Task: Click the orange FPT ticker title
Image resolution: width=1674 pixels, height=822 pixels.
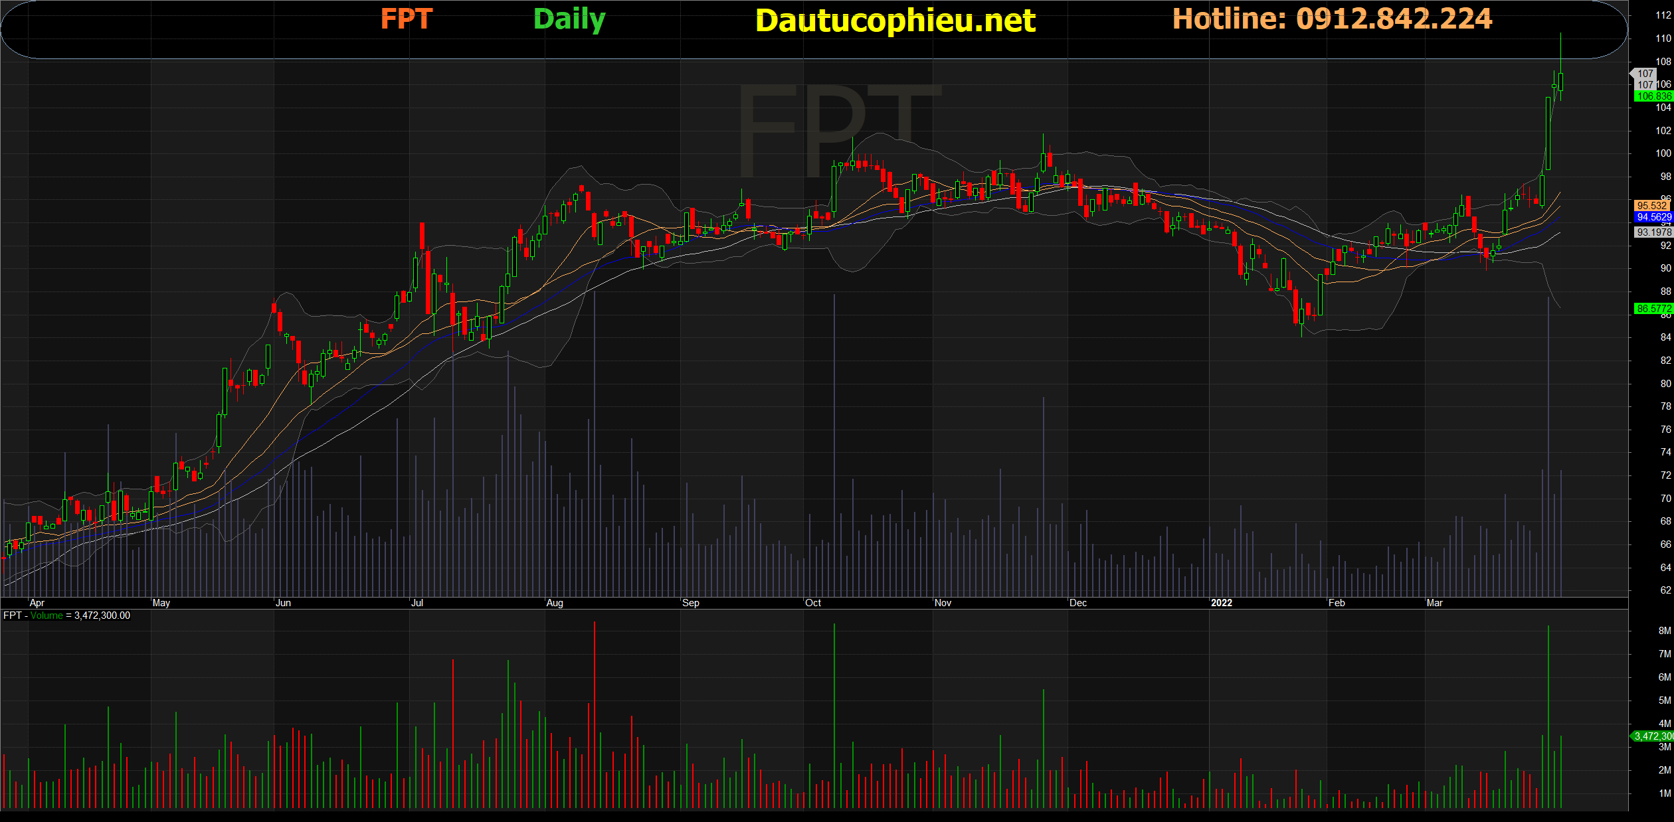Action: 406,19
